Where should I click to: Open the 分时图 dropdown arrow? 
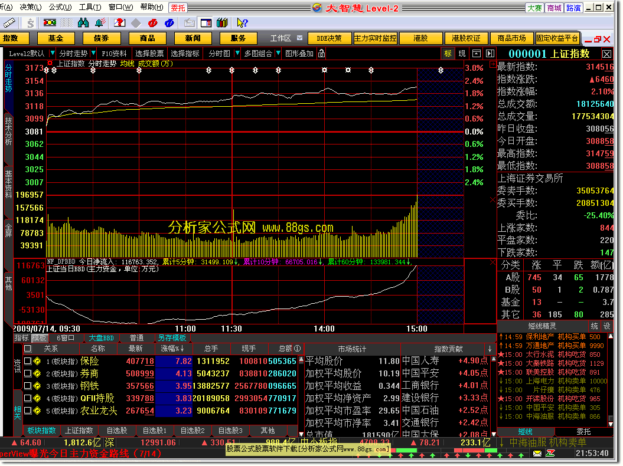click(237, 53)
